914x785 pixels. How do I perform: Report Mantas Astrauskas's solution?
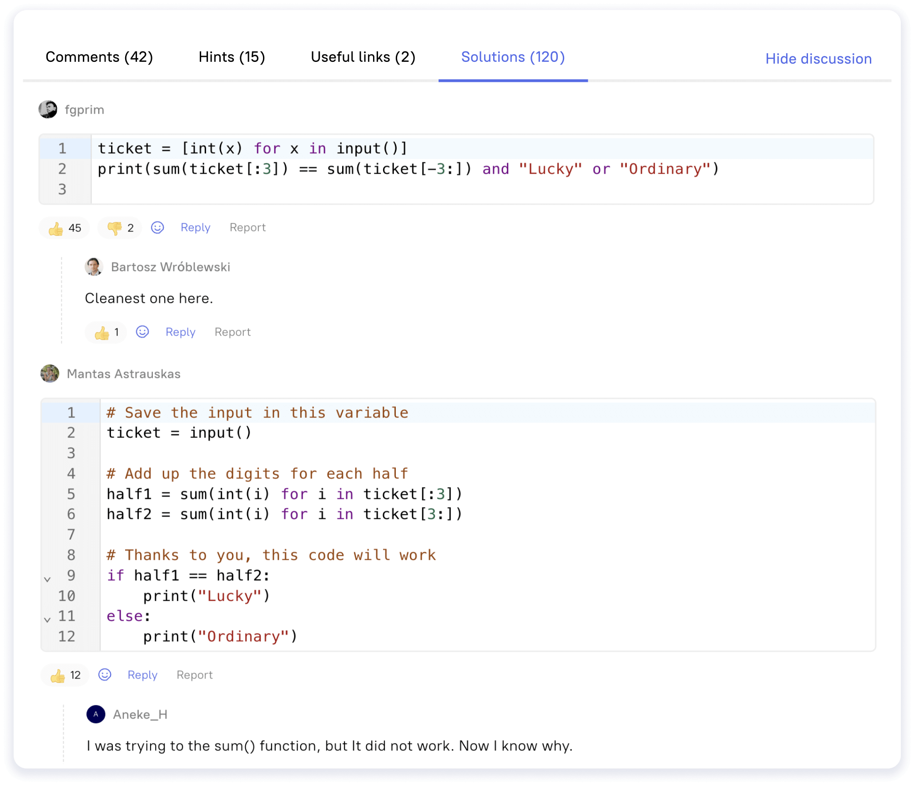[194, 675]
